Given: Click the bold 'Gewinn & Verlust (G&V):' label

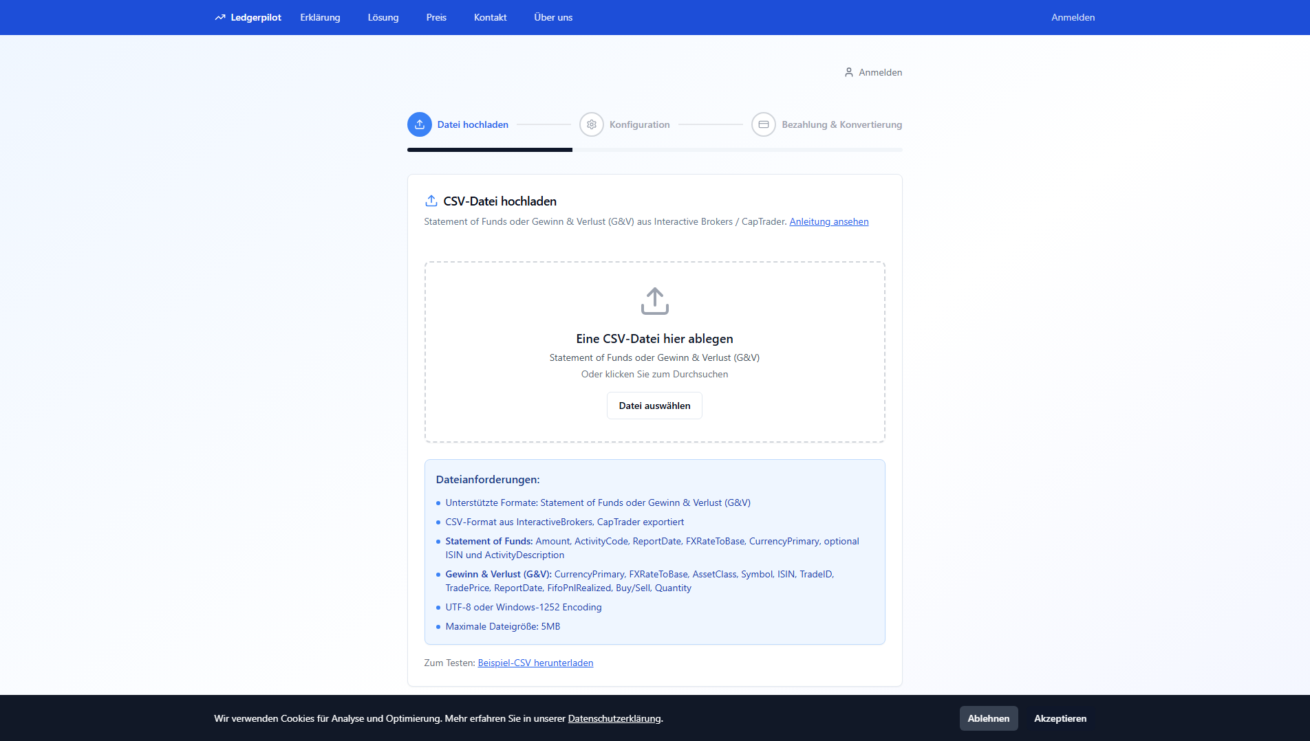Looking at the screenshot, I should [499, 574].
